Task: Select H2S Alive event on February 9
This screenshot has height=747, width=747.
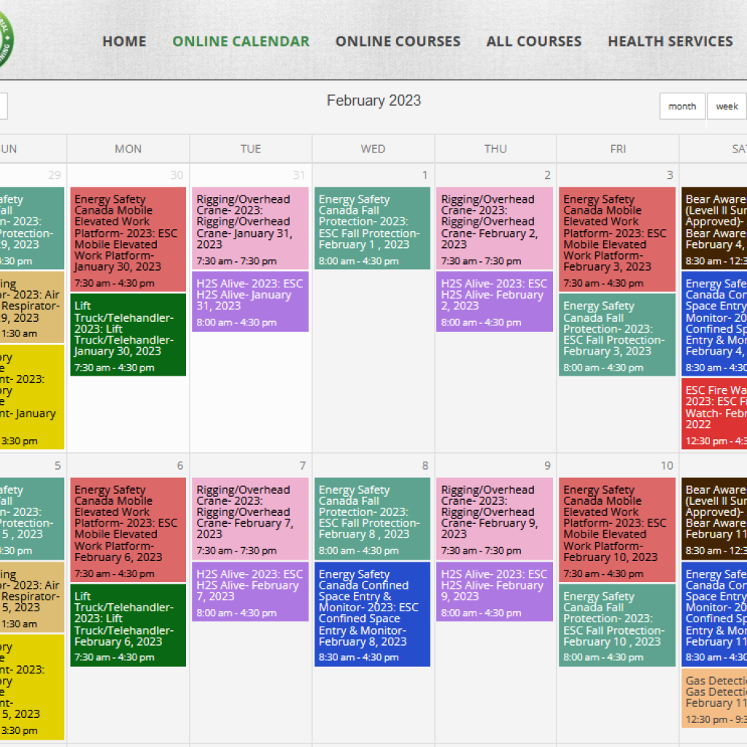Action: 495,591
